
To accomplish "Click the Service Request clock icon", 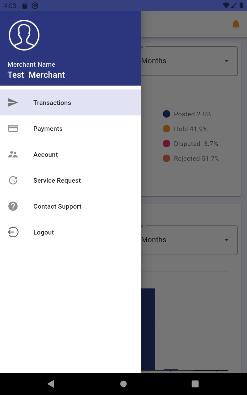I will point(13,180).
